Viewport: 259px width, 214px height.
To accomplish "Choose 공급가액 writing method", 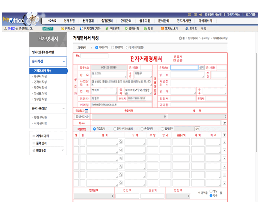I will point(142,129).
